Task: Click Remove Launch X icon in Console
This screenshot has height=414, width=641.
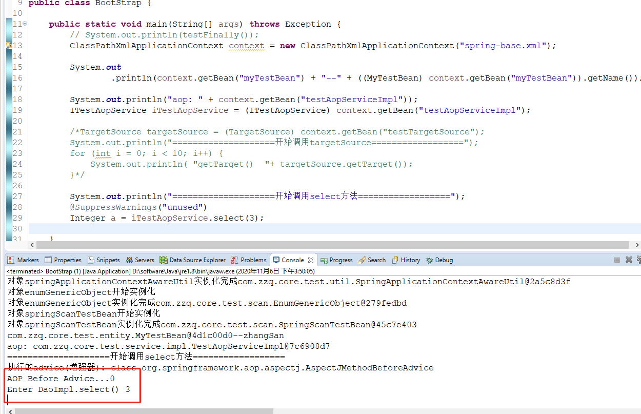Action: [629, 260]
